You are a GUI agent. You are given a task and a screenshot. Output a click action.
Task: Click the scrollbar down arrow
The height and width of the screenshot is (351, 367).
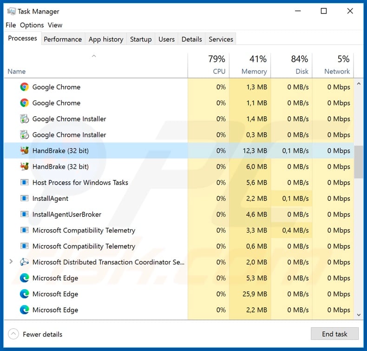pyautogui.click(x=359, y=315)
